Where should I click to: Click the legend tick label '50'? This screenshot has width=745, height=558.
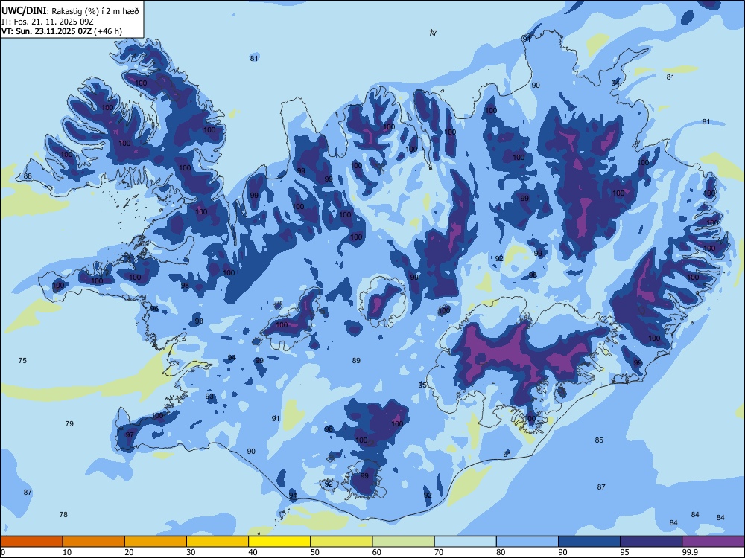click(x=315, y=552)
